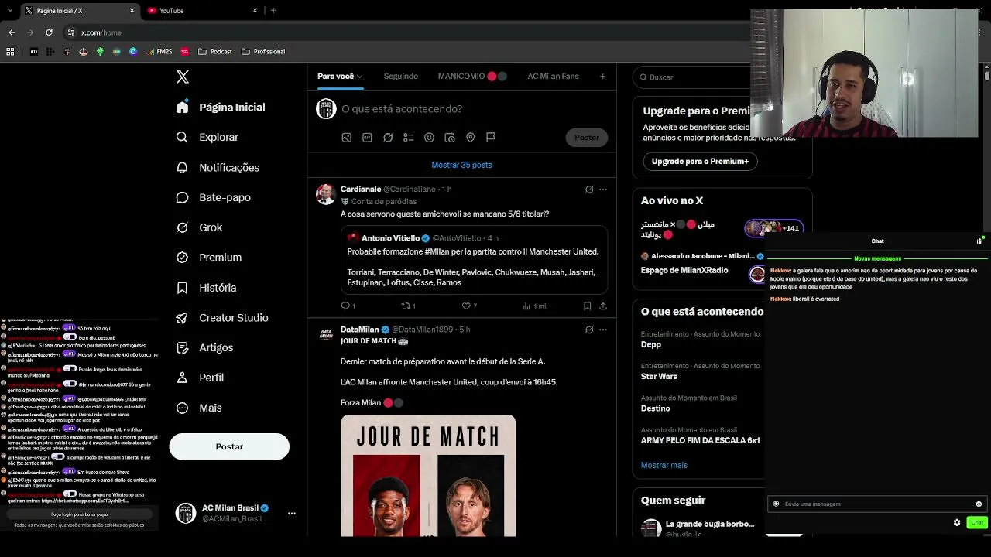Image resolution: width=991 pixels, height=557 pixels.
Task: Click the white sidebar Postar button
Action: 229,446
